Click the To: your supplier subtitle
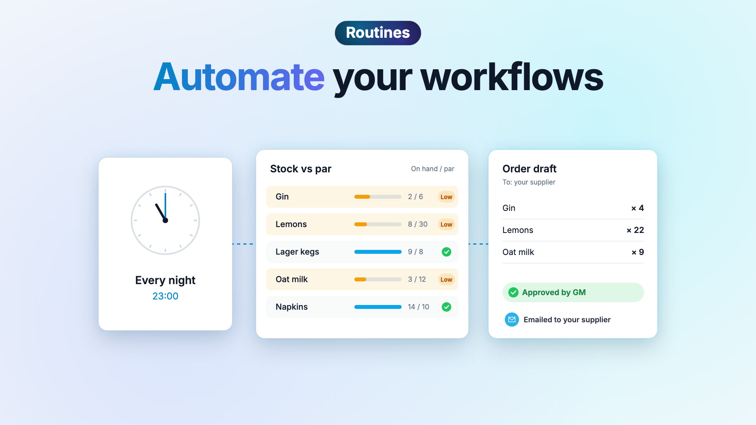The width and height of the screenshot is (756, 425). click(x=528, y=182)
